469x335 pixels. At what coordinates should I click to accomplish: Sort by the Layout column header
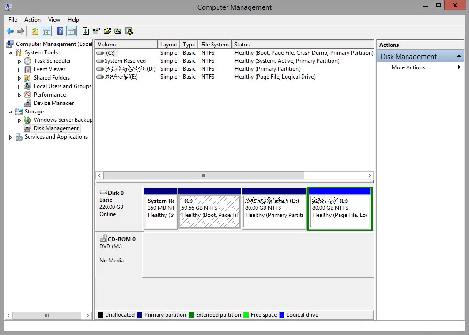pos(168,44)
